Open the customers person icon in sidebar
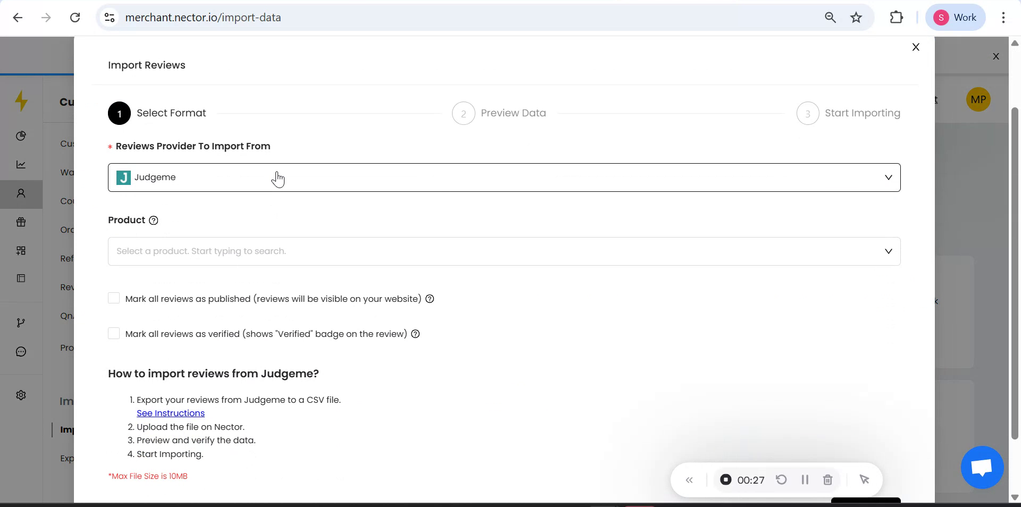1021x507 pixels. 21,195
